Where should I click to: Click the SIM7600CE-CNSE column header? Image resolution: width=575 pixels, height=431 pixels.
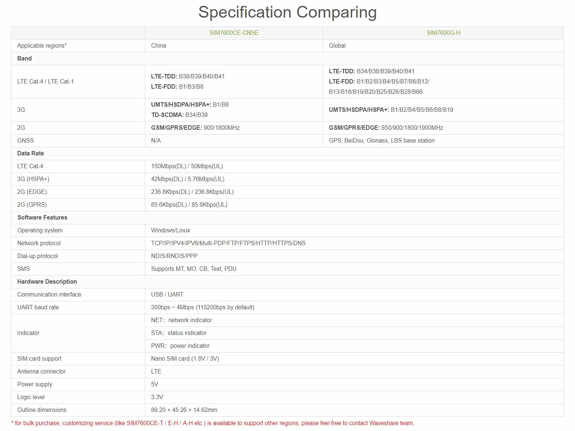[x=234, y=33]
